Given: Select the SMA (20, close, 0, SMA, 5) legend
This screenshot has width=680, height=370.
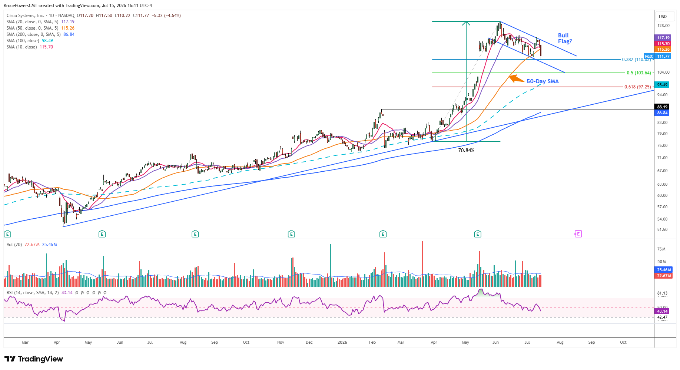Looking at the screenshot, I should pos(32,22).
